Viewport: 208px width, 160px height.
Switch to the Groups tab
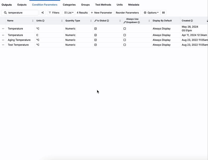click(86, 5)
